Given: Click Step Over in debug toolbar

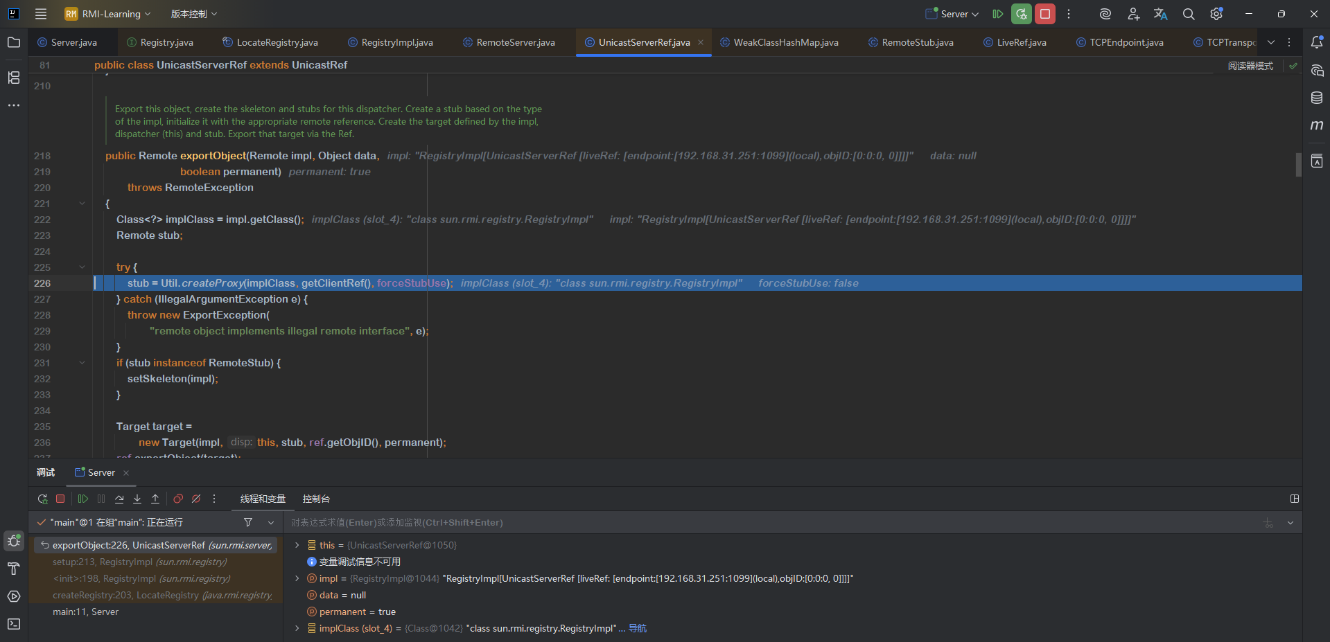Looking at the screenshot, I should pos(119,499).
